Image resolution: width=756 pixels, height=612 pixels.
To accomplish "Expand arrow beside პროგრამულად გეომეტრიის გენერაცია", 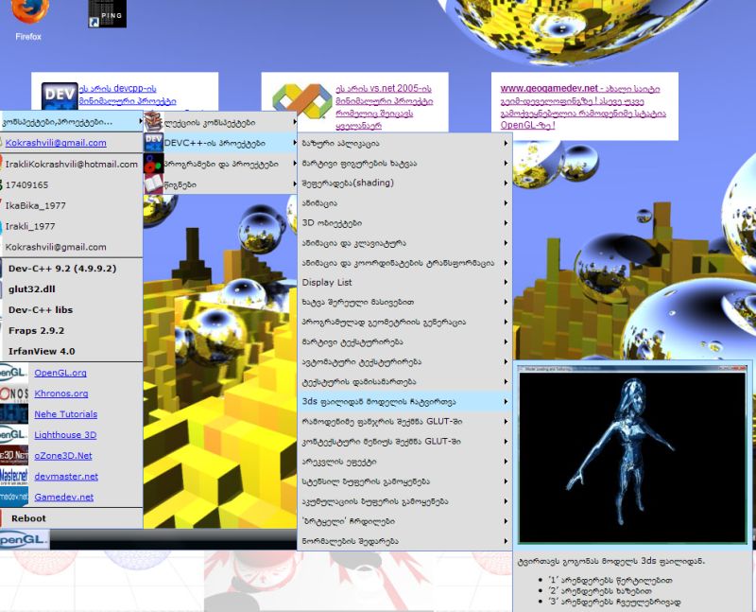I will point(506,322).
